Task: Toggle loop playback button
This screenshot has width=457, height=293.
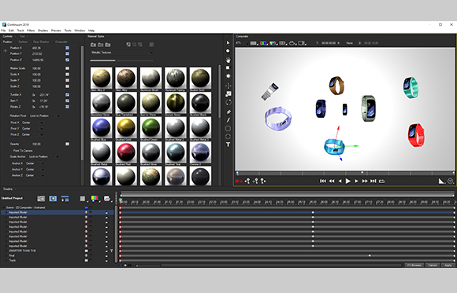Action: point(382,181)
